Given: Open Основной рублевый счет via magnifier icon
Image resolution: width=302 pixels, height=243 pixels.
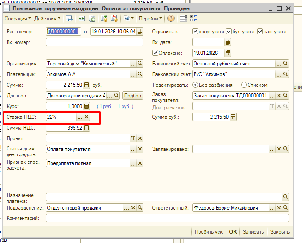Looking at the screenshot, I should pos(286,64).
